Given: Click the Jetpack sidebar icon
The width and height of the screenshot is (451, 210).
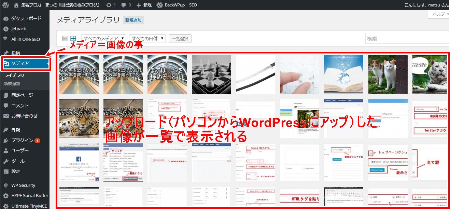Looking at the screenshot, I should [x=6, y=29].
